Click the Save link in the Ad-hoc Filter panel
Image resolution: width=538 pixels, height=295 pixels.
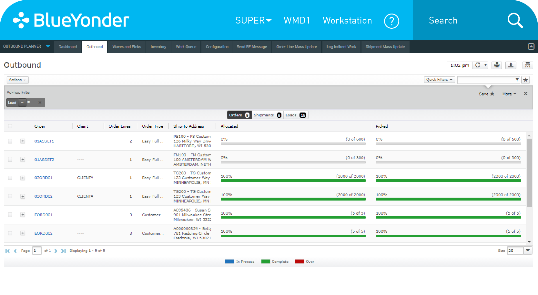[484, 94]
